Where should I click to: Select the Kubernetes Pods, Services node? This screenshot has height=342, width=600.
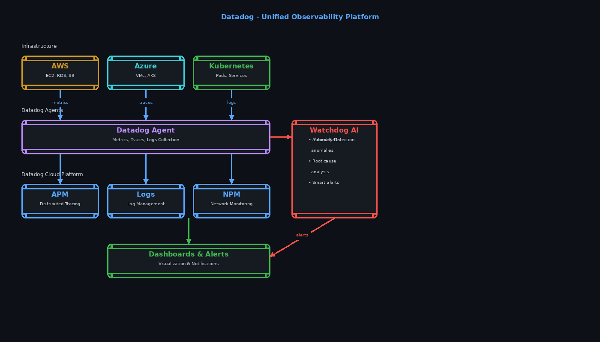(x=231, y=73)
